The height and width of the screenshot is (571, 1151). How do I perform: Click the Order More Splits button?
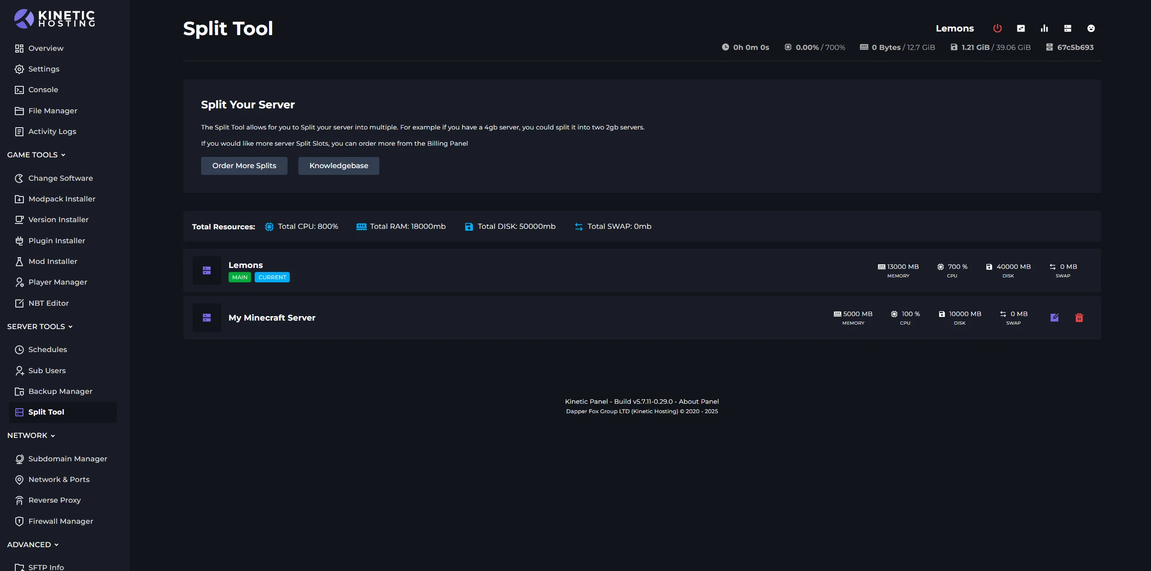click(244, 165)
